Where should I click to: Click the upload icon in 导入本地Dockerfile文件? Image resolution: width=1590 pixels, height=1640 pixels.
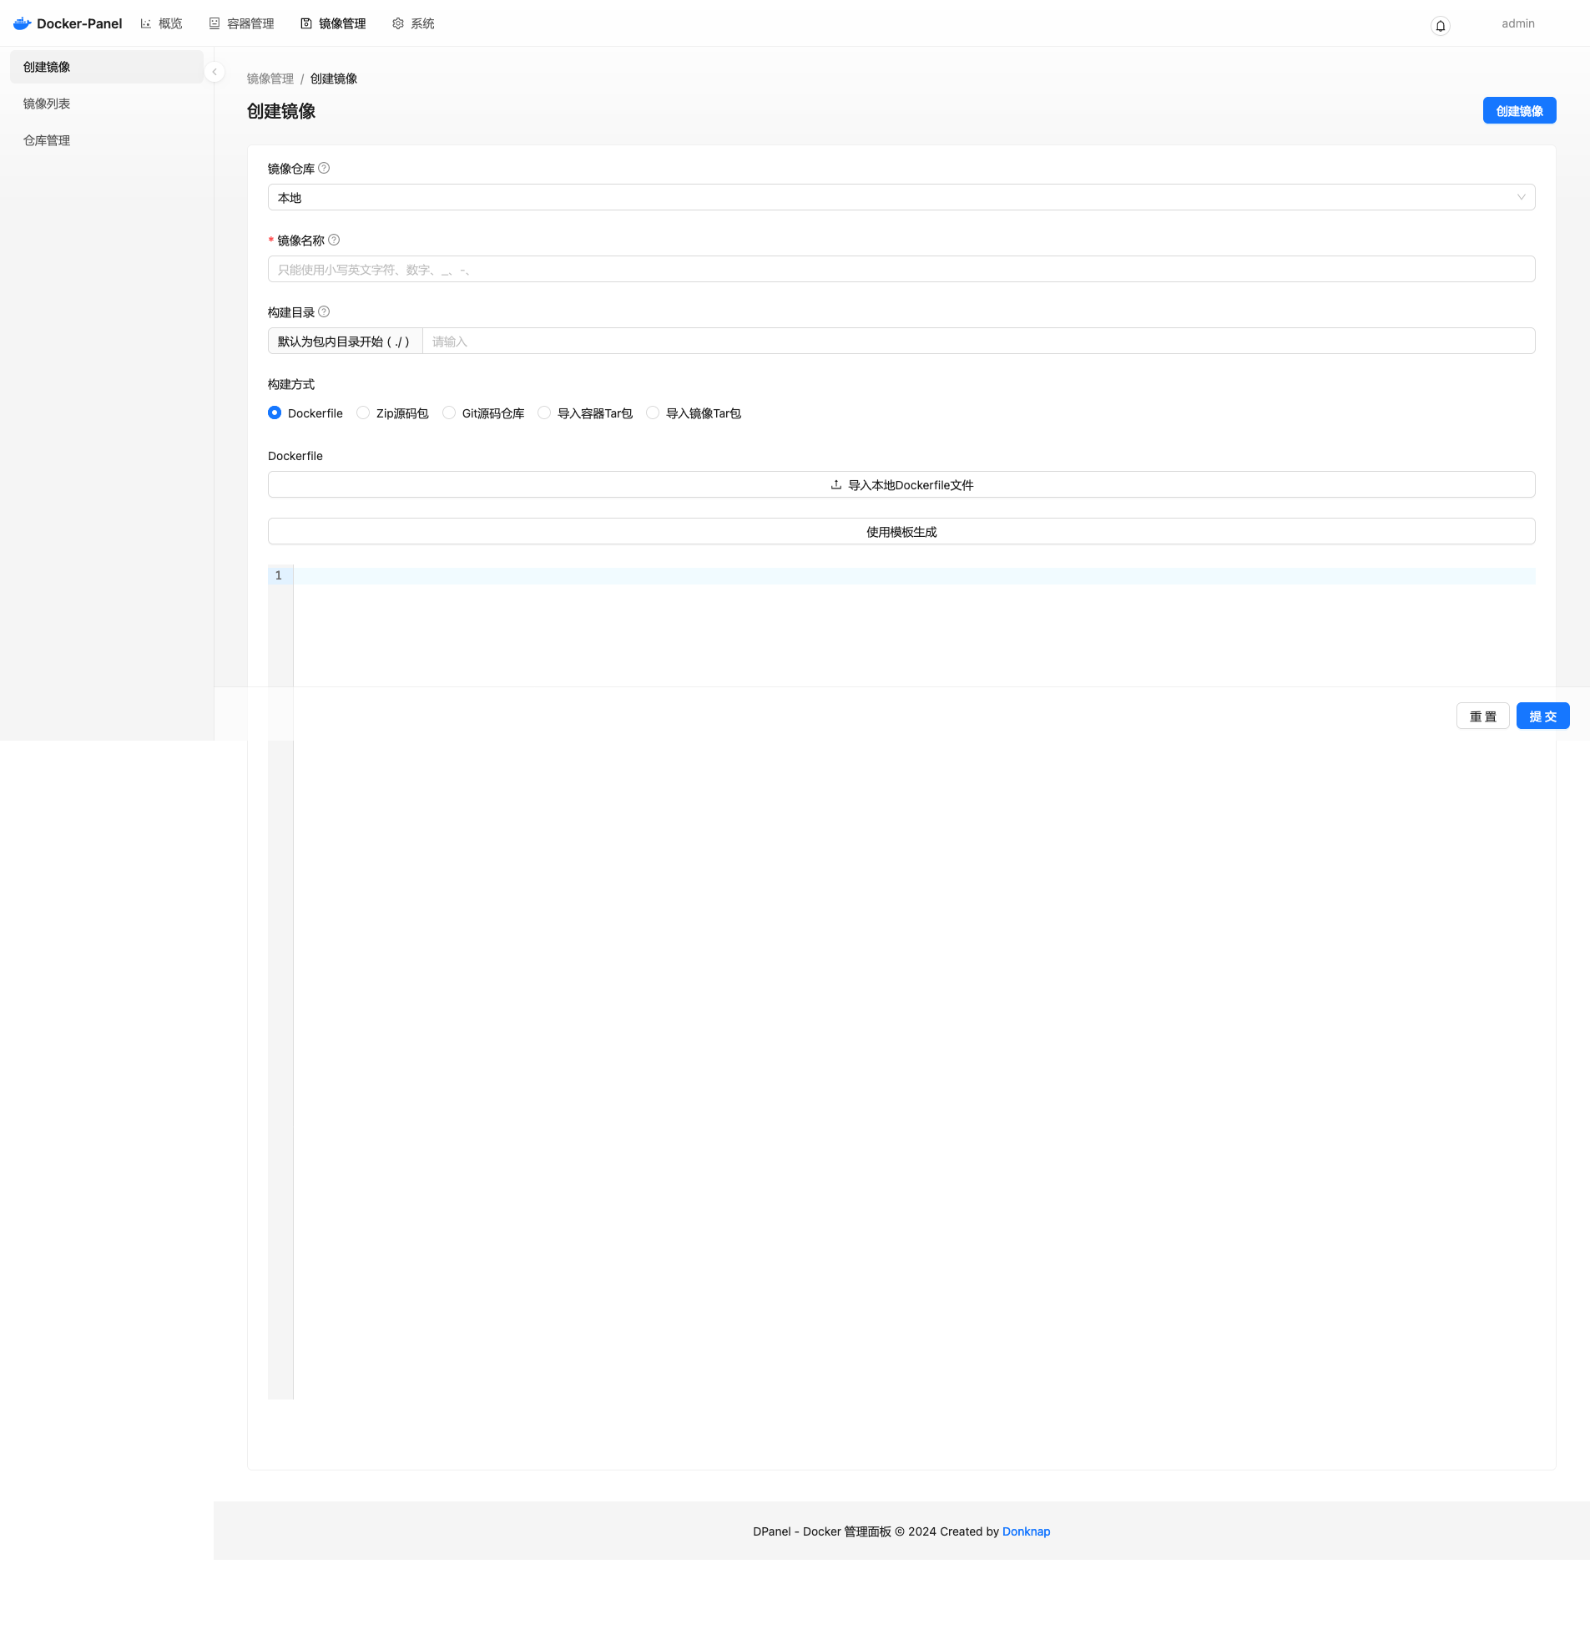tap(835, 484)
